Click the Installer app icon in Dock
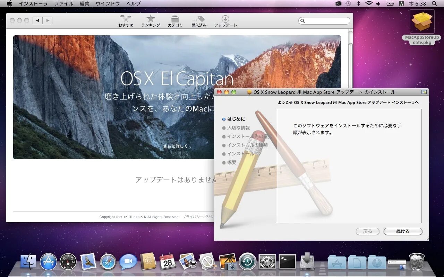This screenshot has height=277, width=444. 307,261
